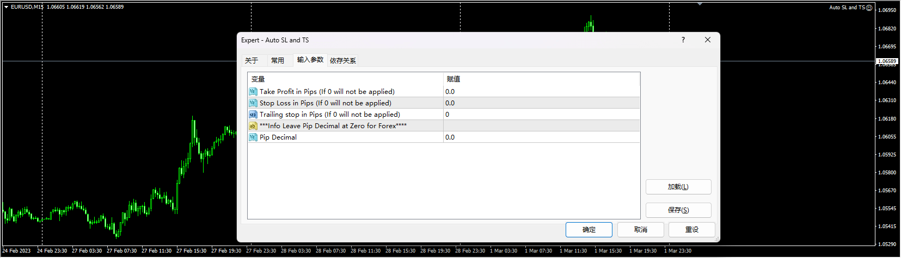Click the 赋值 column header
Viewport: 901px width, 258px height.
542,79
